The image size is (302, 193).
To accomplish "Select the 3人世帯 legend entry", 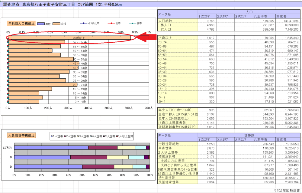I will pos(85,136).
